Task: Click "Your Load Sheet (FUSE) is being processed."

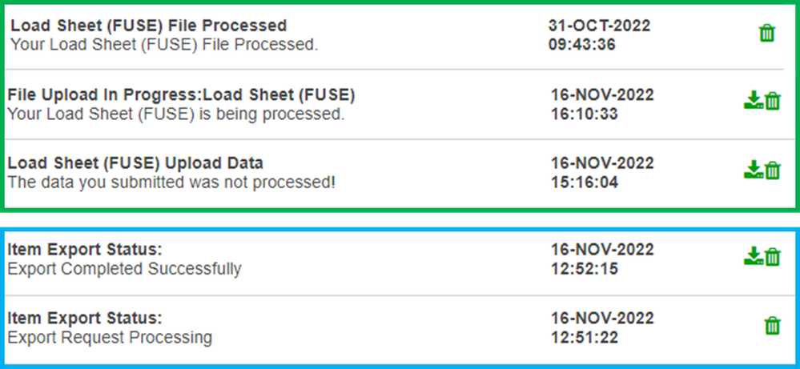Action: [x=175, y=114]
